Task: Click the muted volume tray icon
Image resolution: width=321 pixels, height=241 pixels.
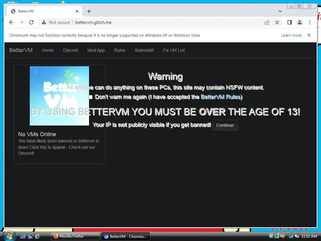Action: click(x=297, y=236)
